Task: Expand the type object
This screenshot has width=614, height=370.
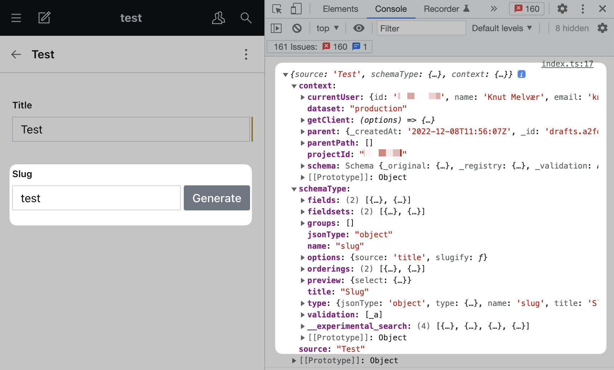Action: pos(303,303)
